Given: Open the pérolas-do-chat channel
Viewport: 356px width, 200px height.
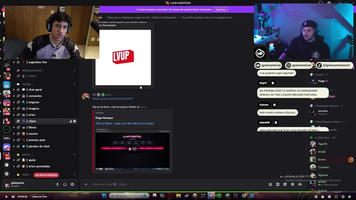Looking at the screenshot, I should coord(46,146).
